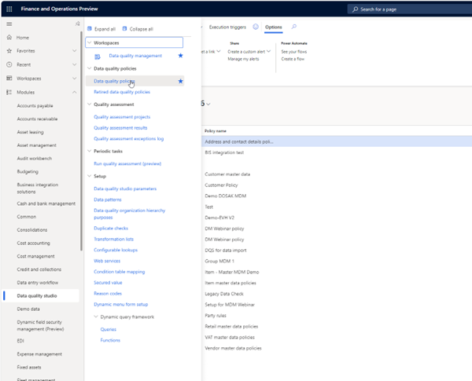
Task: Open Functions link
Action: tap(110, 340)
